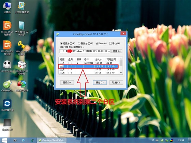Click the 打开(O) button

pyautogui.click(x=117, y=51)
